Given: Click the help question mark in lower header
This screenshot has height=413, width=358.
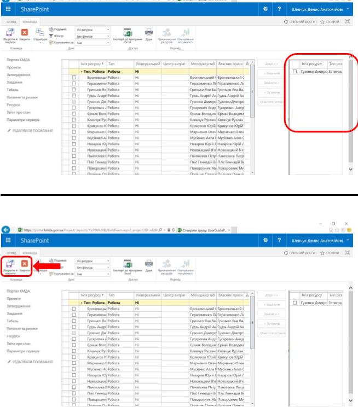Looking at the screenshot, I should 279,241.
